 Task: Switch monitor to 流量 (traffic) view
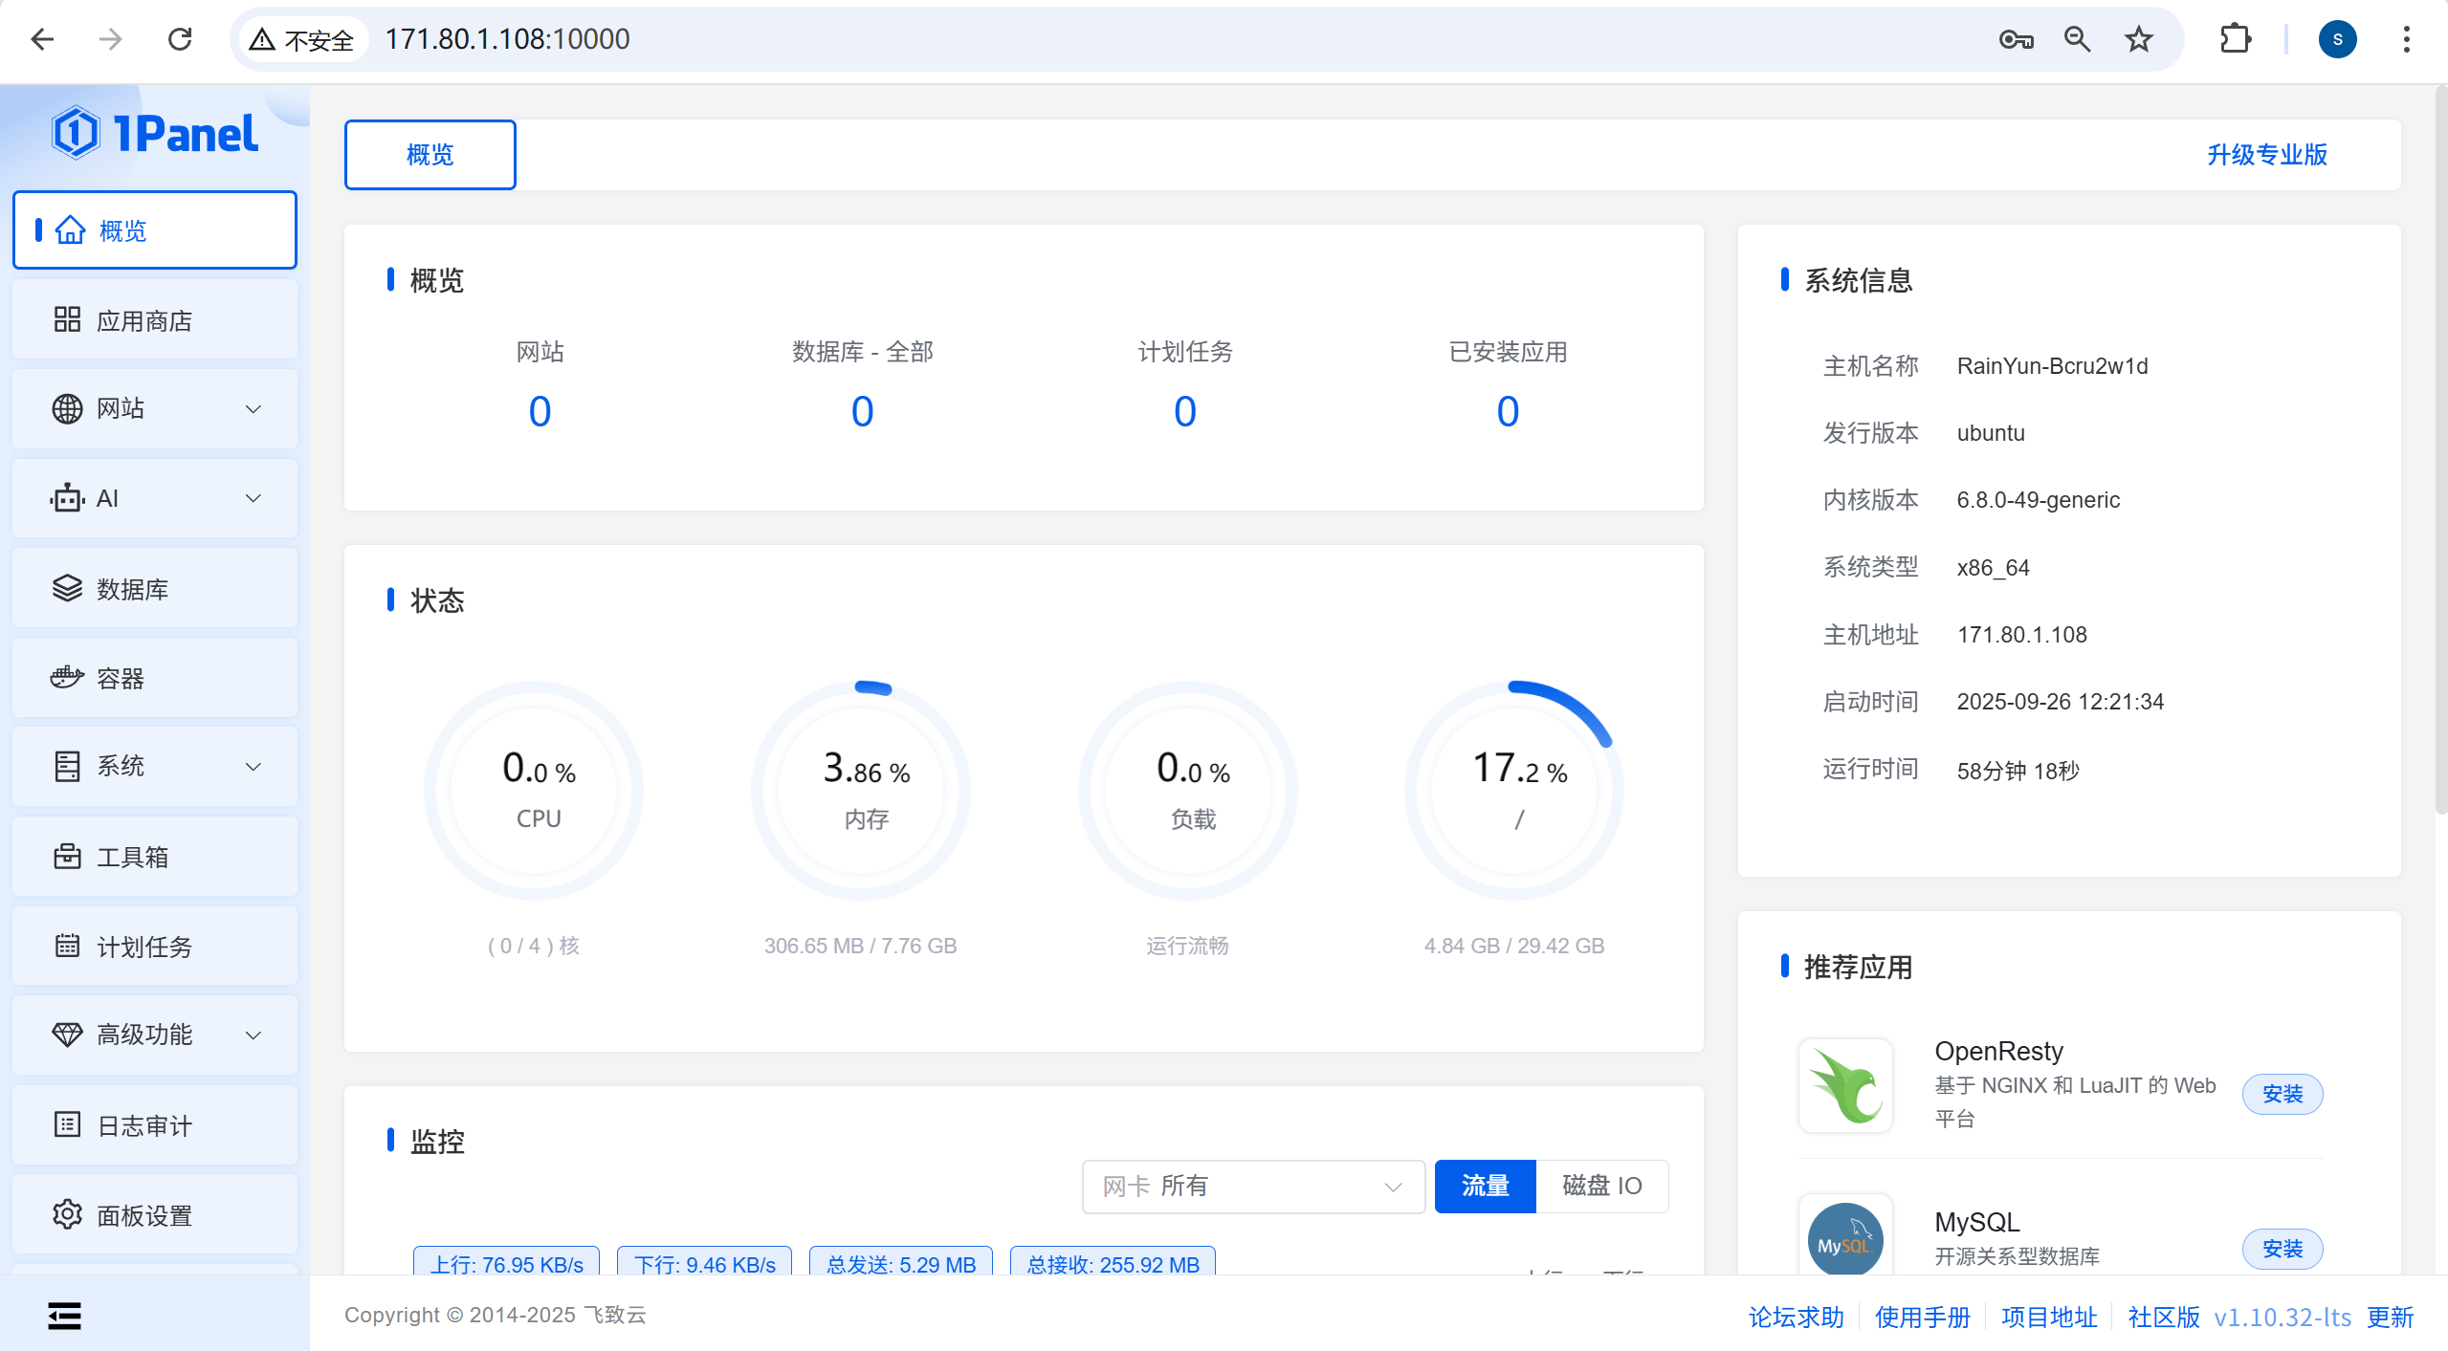pos(1485,1186)
